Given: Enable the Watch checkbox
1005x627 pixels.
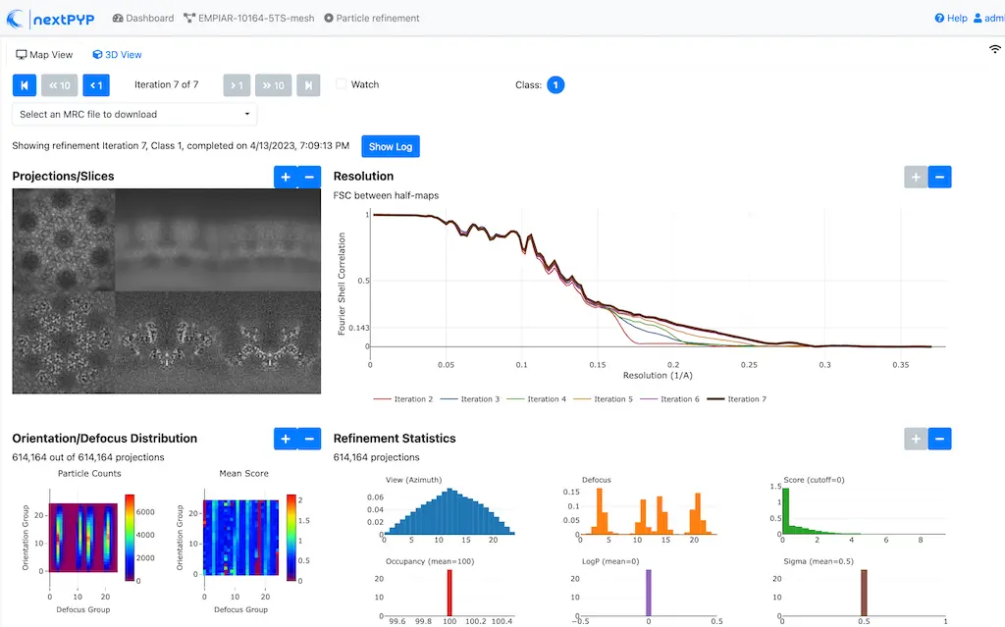Looking at the screenshot, I should (x=342, y=84).
